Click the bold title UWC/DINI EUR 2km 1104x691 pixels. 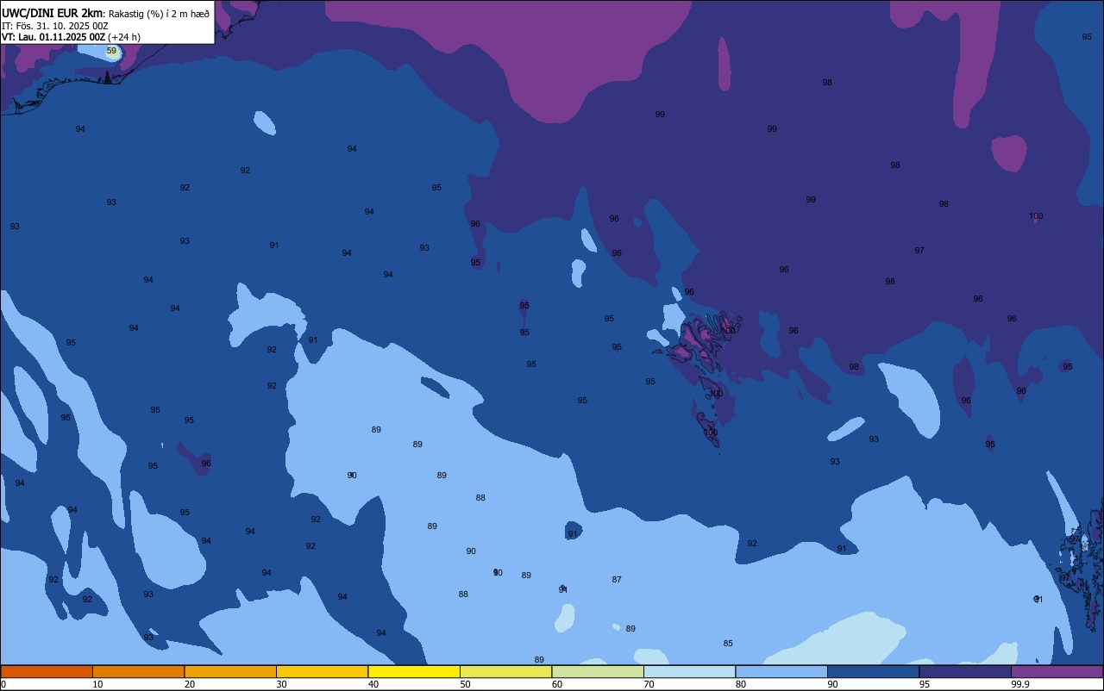53,13
